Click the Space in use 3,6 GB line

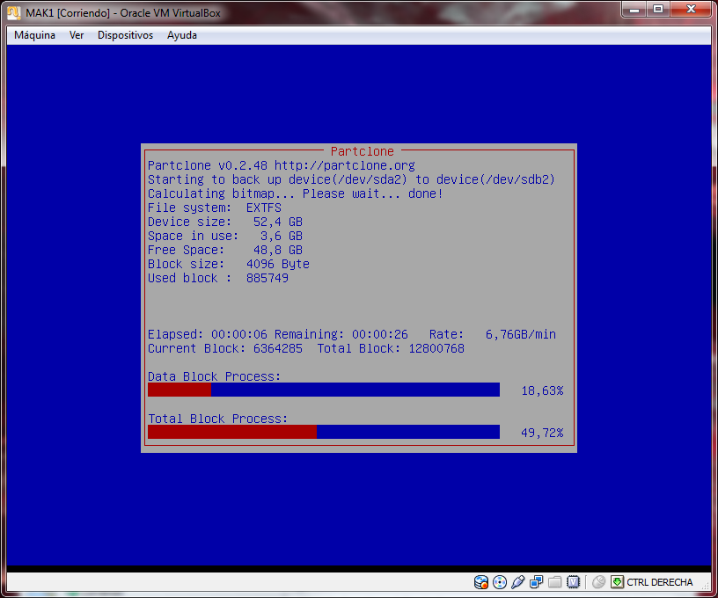tap(225, 236)
